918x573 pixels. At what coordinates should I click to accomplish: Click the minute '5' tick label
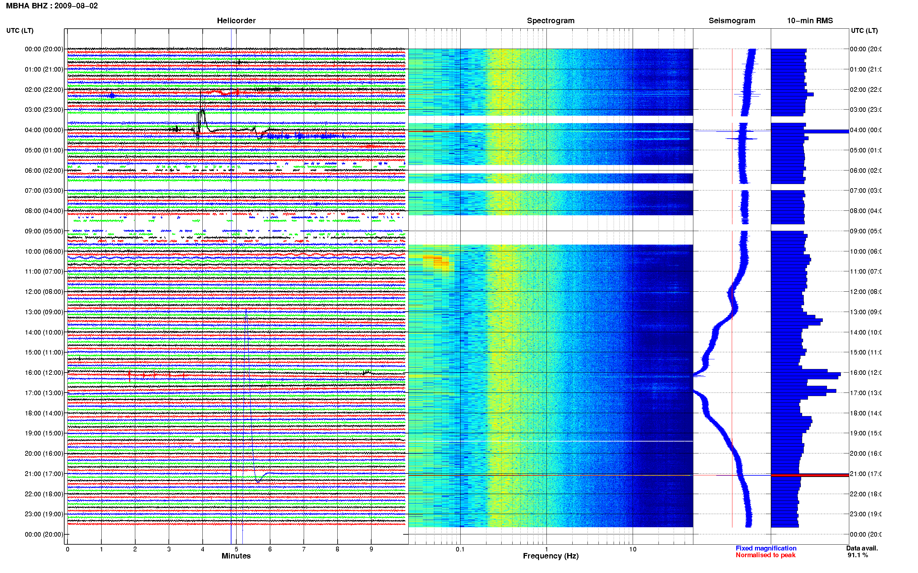click(x=236, y=549)
